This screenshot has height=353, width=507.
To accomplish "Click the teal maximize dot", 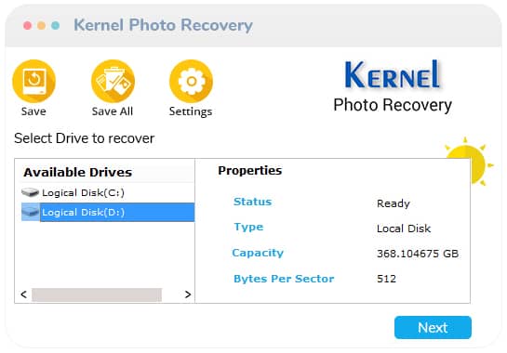I will point(55,25).
